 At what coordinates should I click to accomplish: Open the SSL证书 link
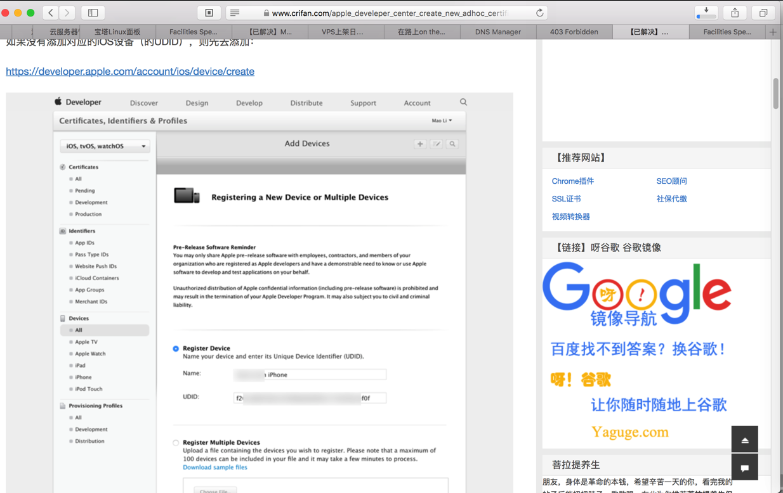pos(566,199)
